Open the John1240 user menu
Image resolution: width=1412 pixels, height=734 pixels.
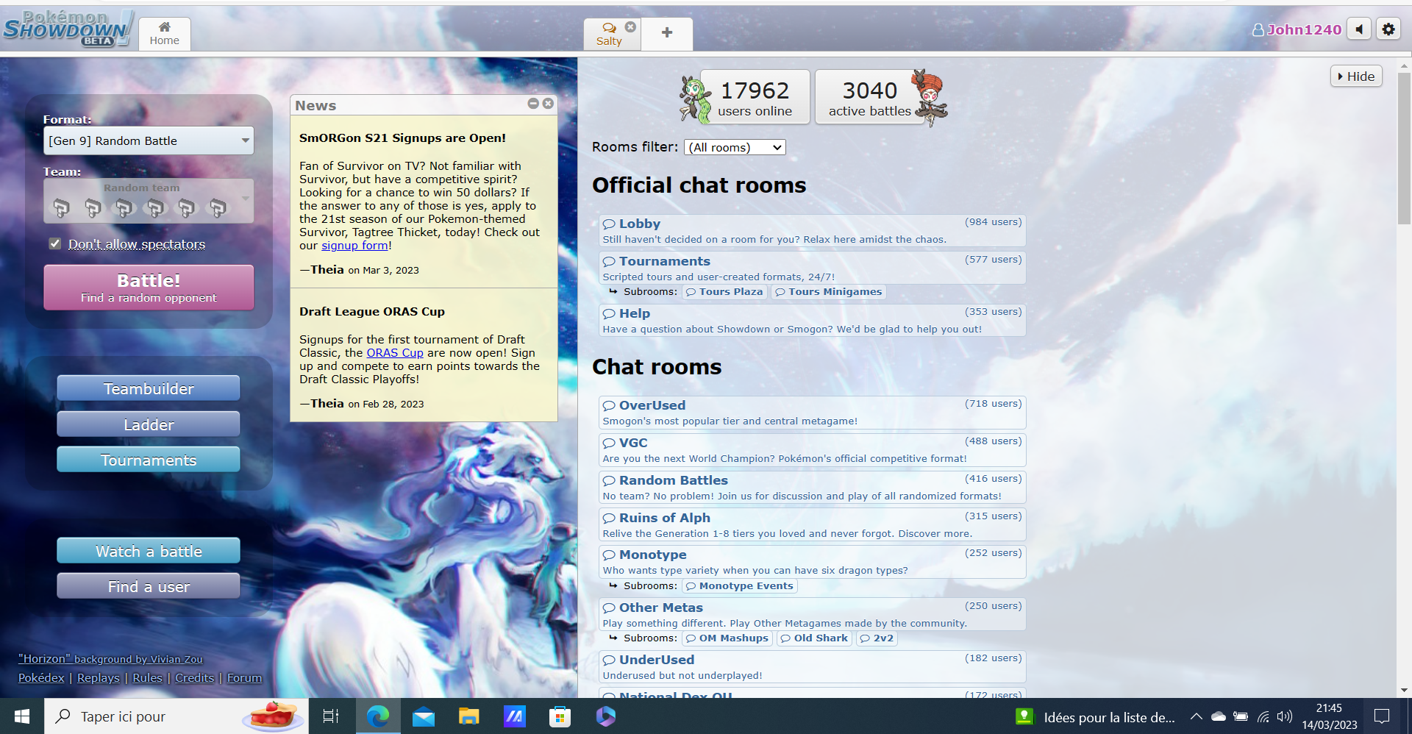1297,29
